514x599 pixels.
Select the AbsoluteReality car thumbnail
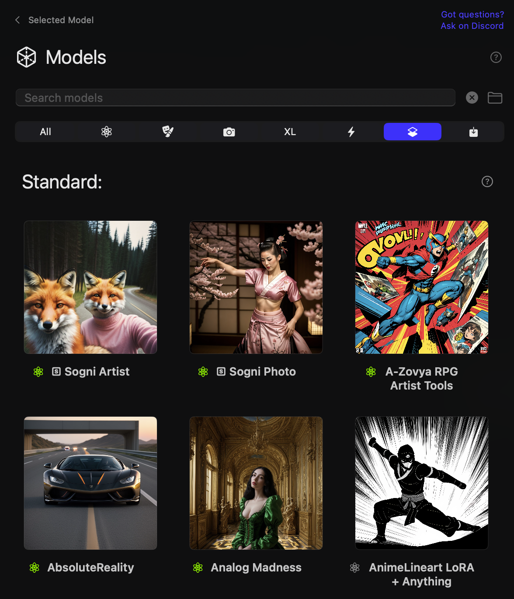click(90, 483)
